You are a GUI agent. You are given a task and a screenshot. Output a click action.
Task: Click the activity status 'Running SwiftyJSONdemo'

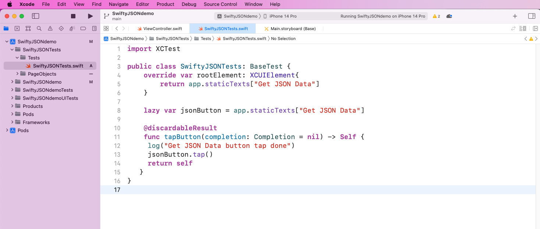coord(383,16)
